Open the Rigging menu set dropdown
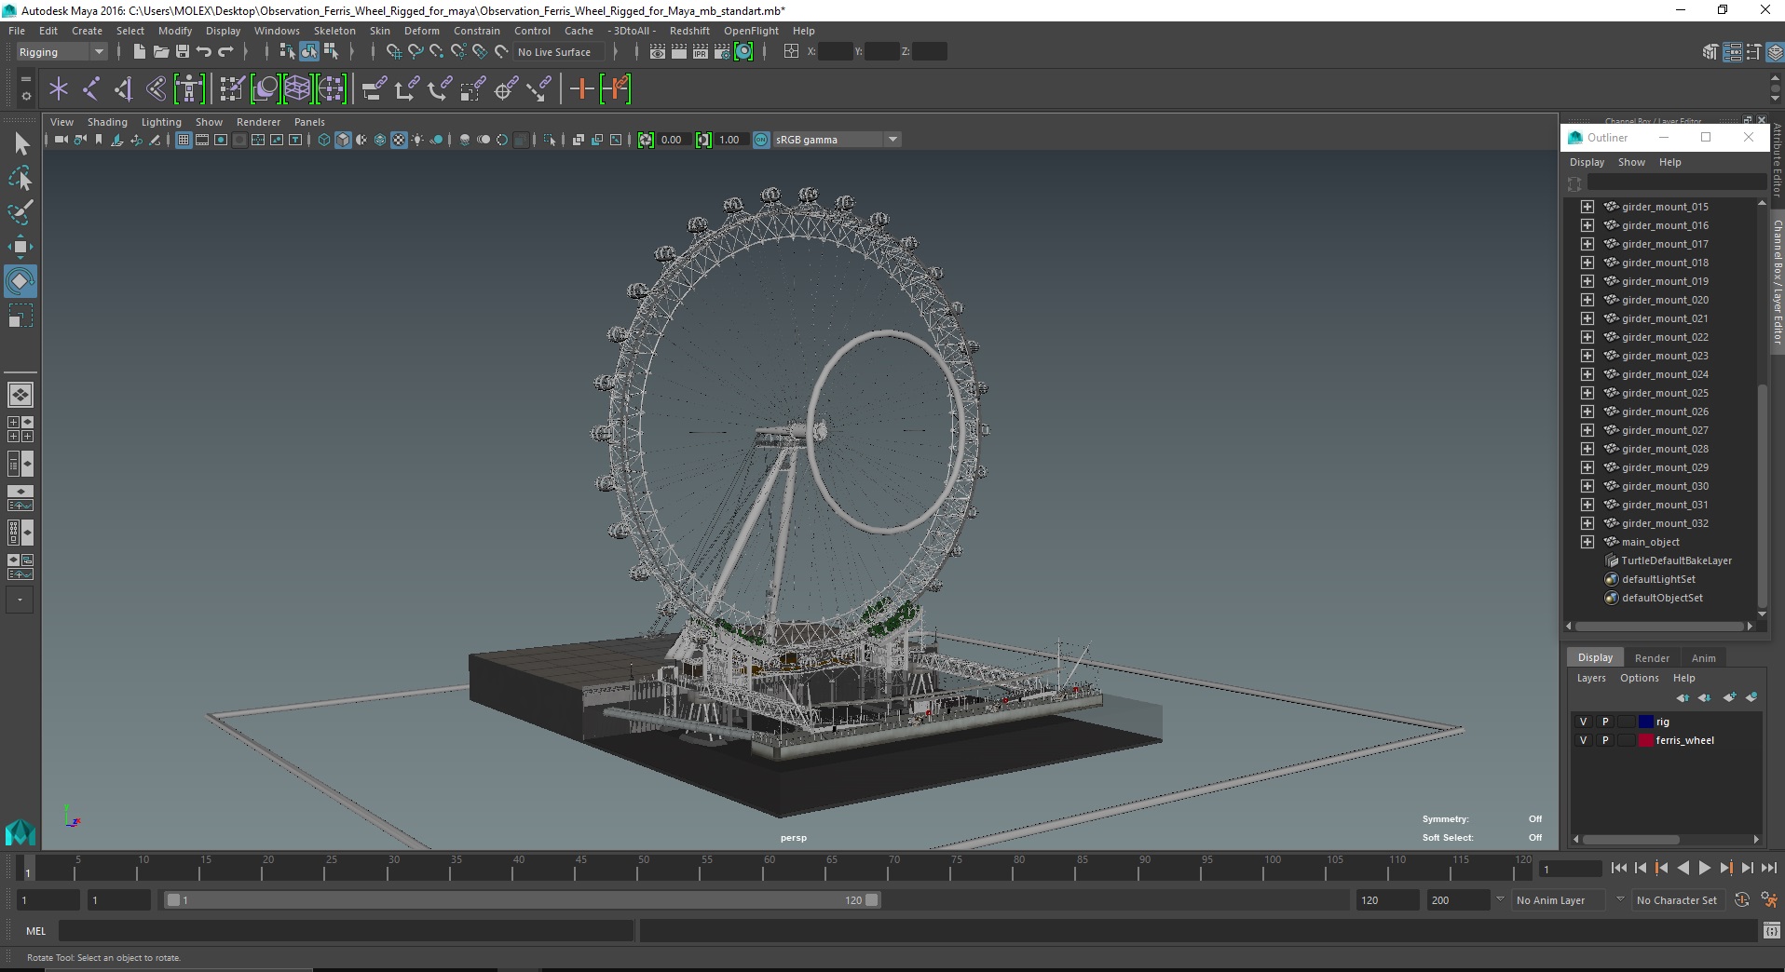 [61, 52]
